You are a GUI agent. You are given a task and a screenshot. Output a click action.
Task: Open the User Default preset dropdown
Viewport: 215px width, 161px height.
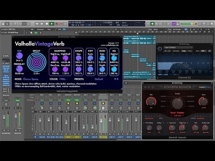pos(178,47)
